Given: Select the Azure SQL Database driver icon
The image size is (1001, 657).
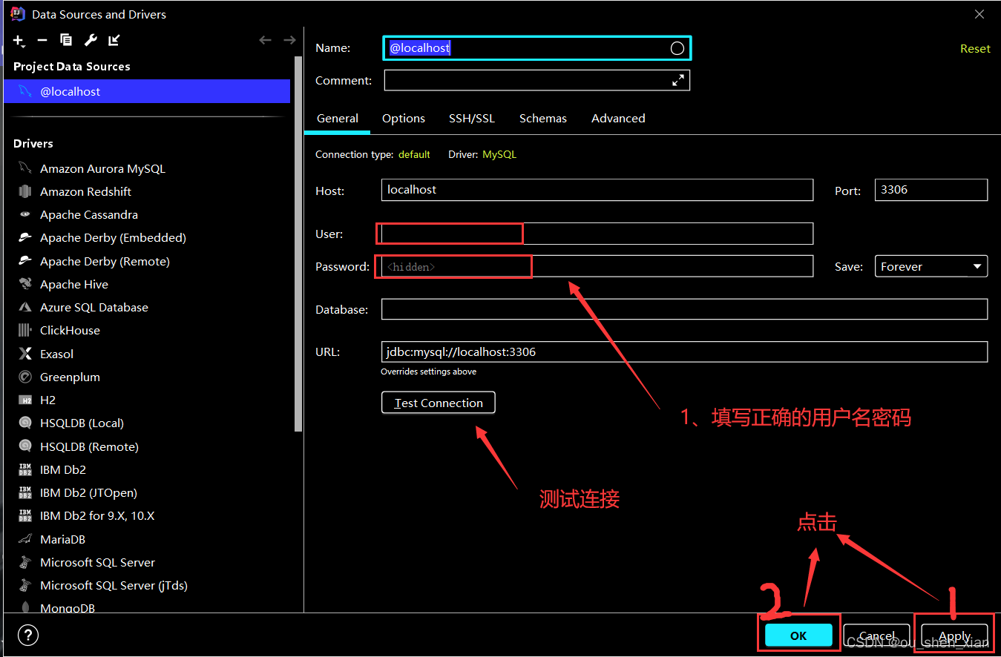Looking at the screenshot, I should [25, 307].
